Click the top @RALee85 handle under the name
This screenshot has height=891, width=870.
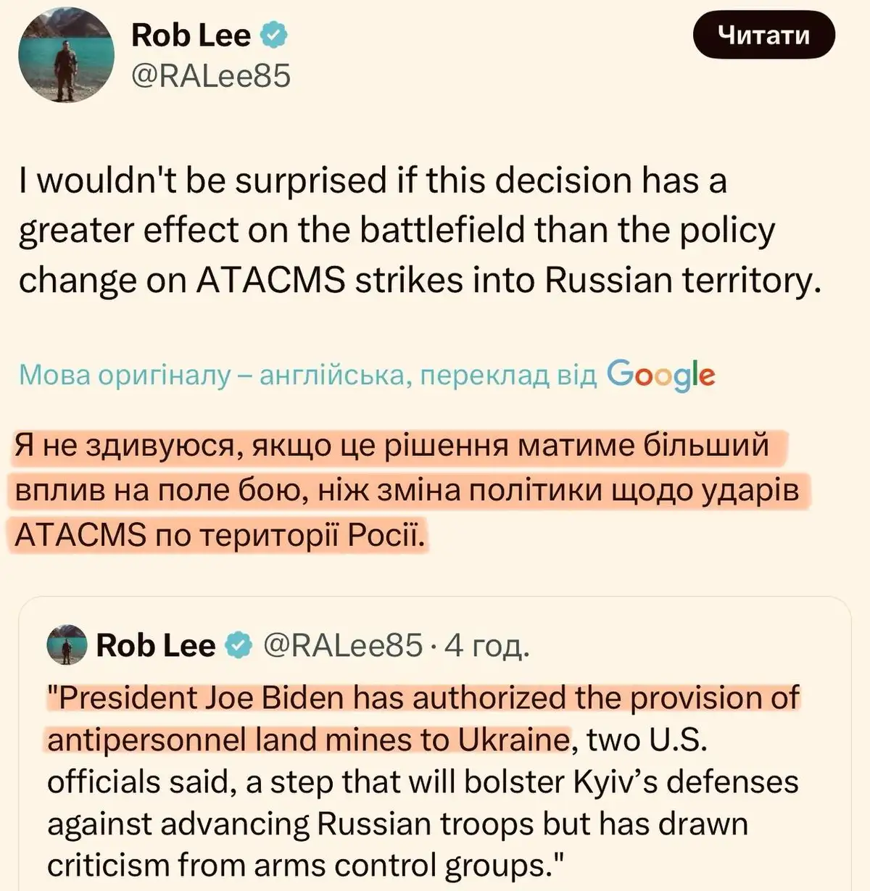[x=210, y=75]
